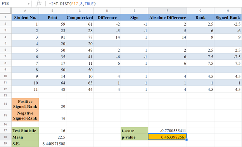Open the Name box dropdown arrow
Viewport: 242px width, 147px height.
tap(29, 4)
